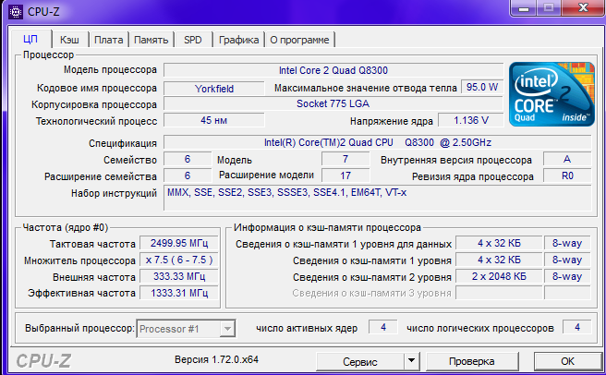Click the stepping value A
The width and height of the screenshot is (606, 375).
click(x=567, y=159)
